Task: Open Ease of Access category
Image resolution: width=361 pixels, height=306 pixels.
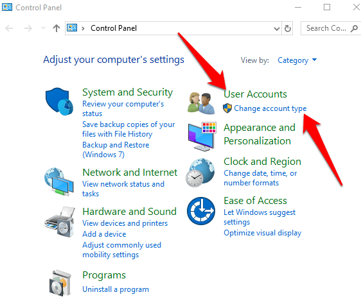Action: point(255,201)
